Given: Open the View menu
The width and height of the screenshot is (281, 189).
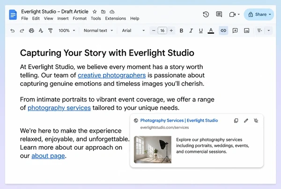Looking at the screenshot, I should click(48, 18).
